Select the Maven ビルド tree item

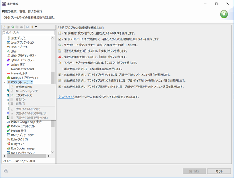20,73
